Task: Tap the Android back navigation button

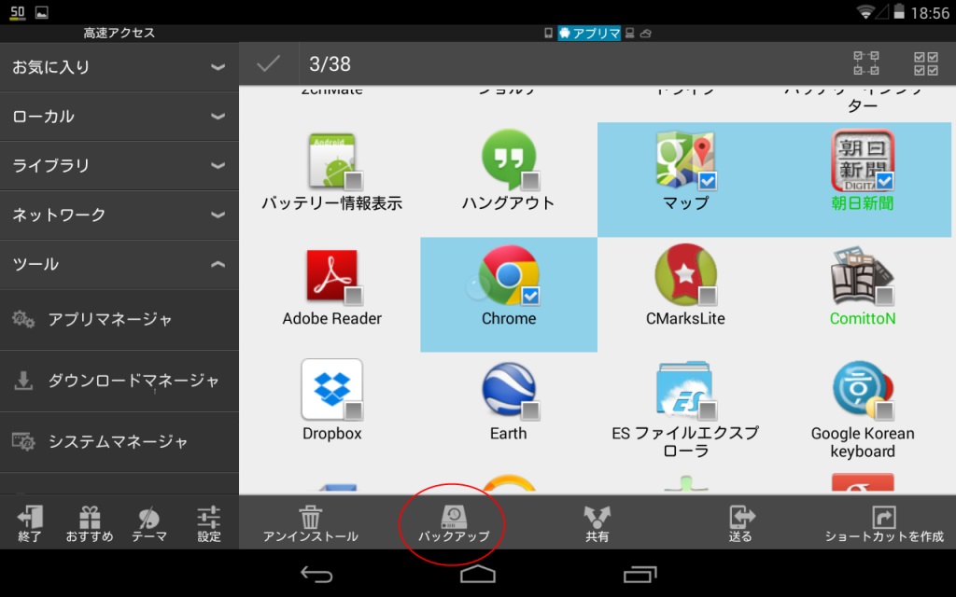Action: click(x=316, y=574)
